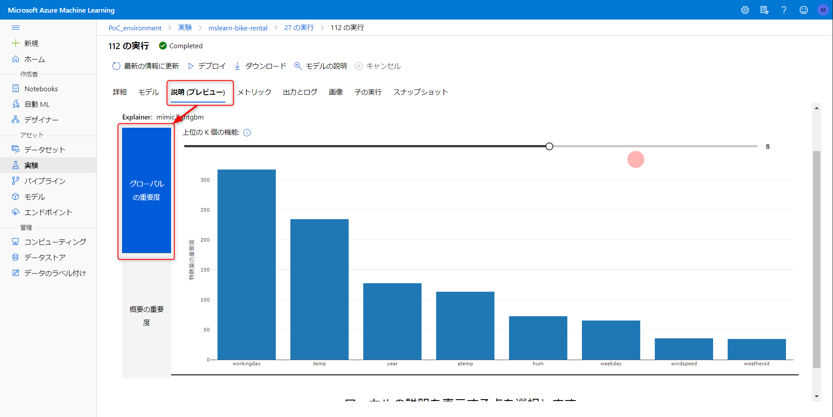The height and width of the screenshot is (417, 833).
Task: Click the hum bar in chart
Action: [x=538, y=338]
